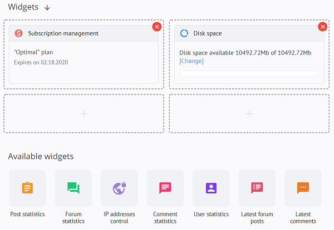Viewport: 334px width, 230px height.
Task: Add the Post statistics widget
Action: click(x=27, y=188)
